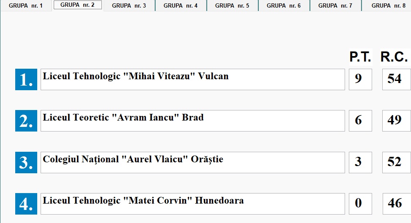Select the GRUPA nr. 2 tab
The height and width of the screenshot is (223, 411).
77,5
